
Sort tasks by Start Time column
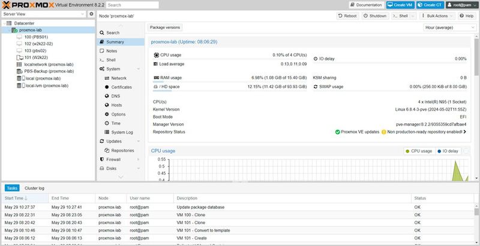click(x=25, y=198)
